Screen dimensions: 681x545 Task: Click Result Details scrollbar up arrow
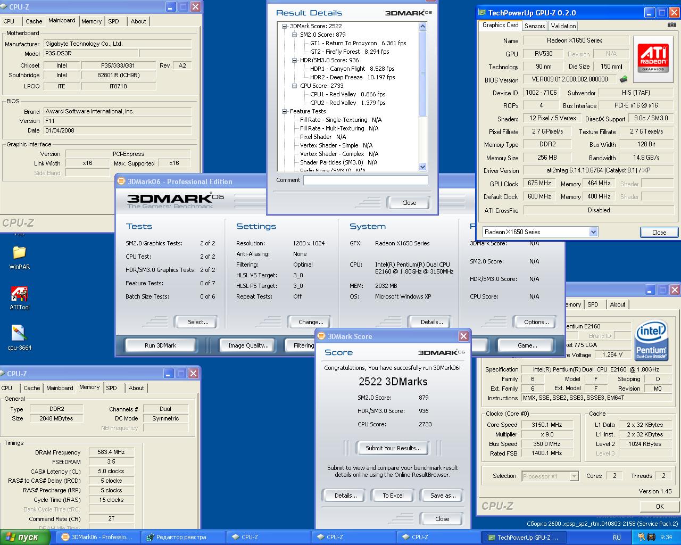pos(423,27)
